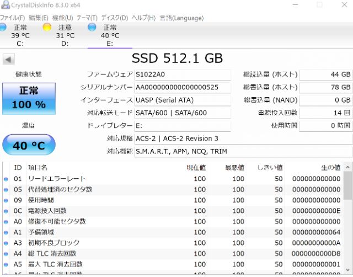
Task: Select the 09 使用時間 row
Action: (173, 200)
